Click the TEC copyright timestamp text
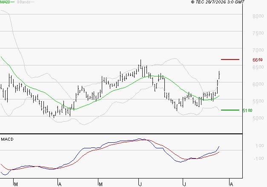The image size is (267, 187). (x=218, y=2)
